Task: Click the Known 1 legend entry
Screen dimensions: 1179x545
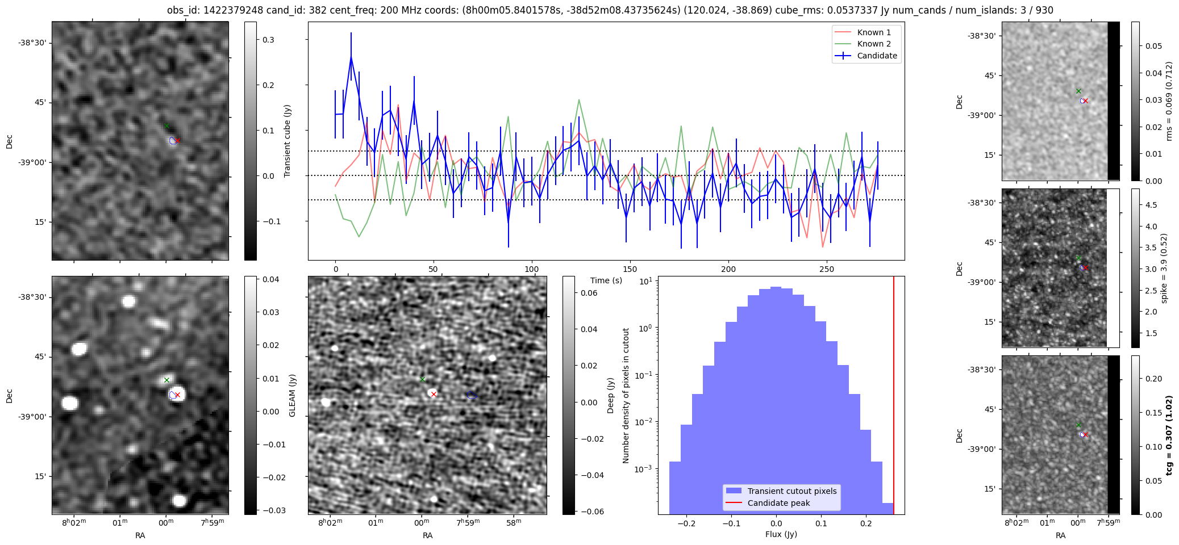Action: point(874,32)
